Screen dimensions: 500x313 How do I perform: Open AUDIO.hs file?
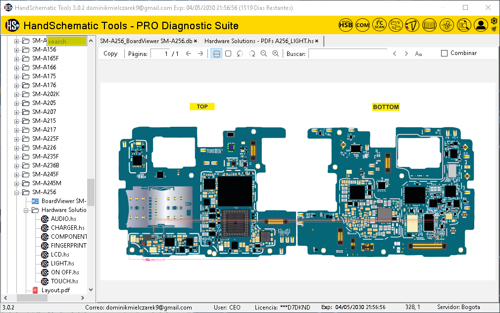(63, 219)
